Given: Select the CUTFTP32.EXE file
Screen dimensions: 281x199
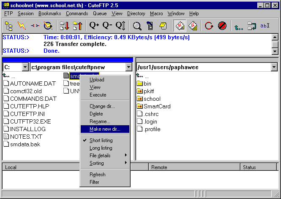Looking at the screenshot, I should coord(27,121).
